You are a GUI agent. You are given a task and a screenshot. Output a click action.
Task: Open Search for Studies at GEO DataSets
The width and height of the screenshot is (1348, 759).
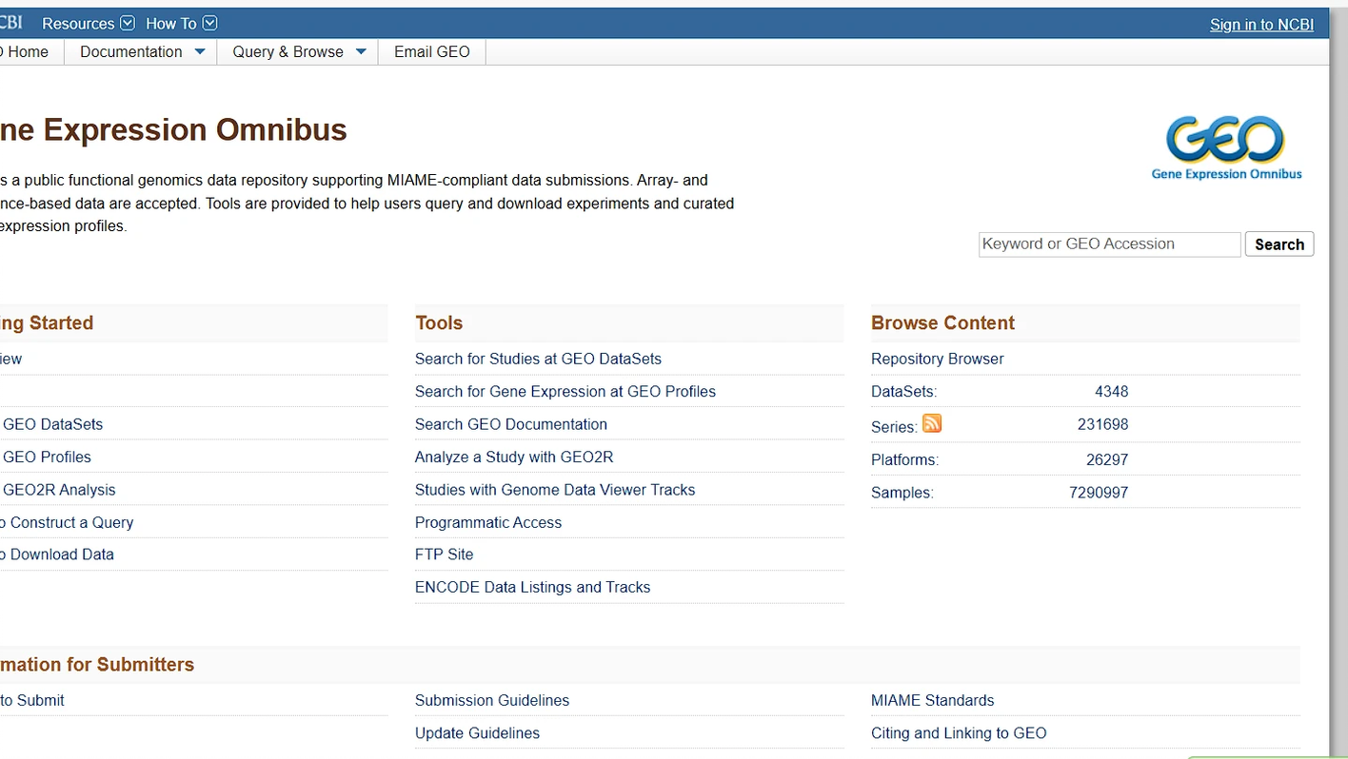[538, 359]
